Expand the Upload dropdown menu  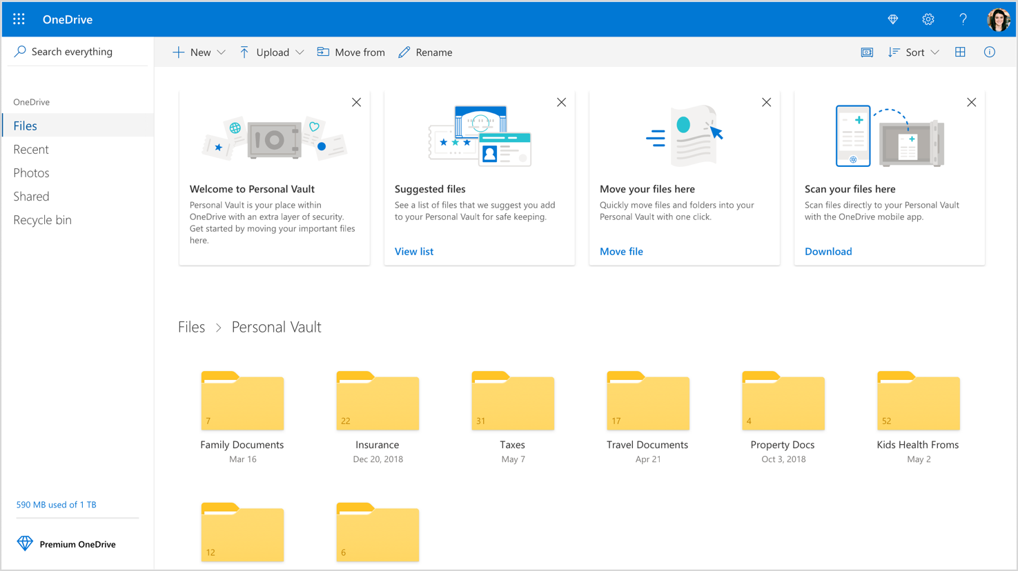pos(300,52)
